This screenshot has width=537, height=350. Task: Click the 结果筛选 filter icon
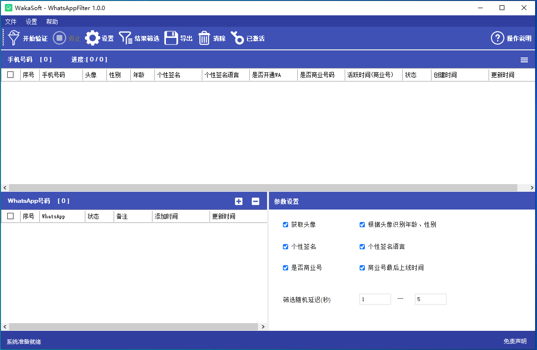coord(126,38)
